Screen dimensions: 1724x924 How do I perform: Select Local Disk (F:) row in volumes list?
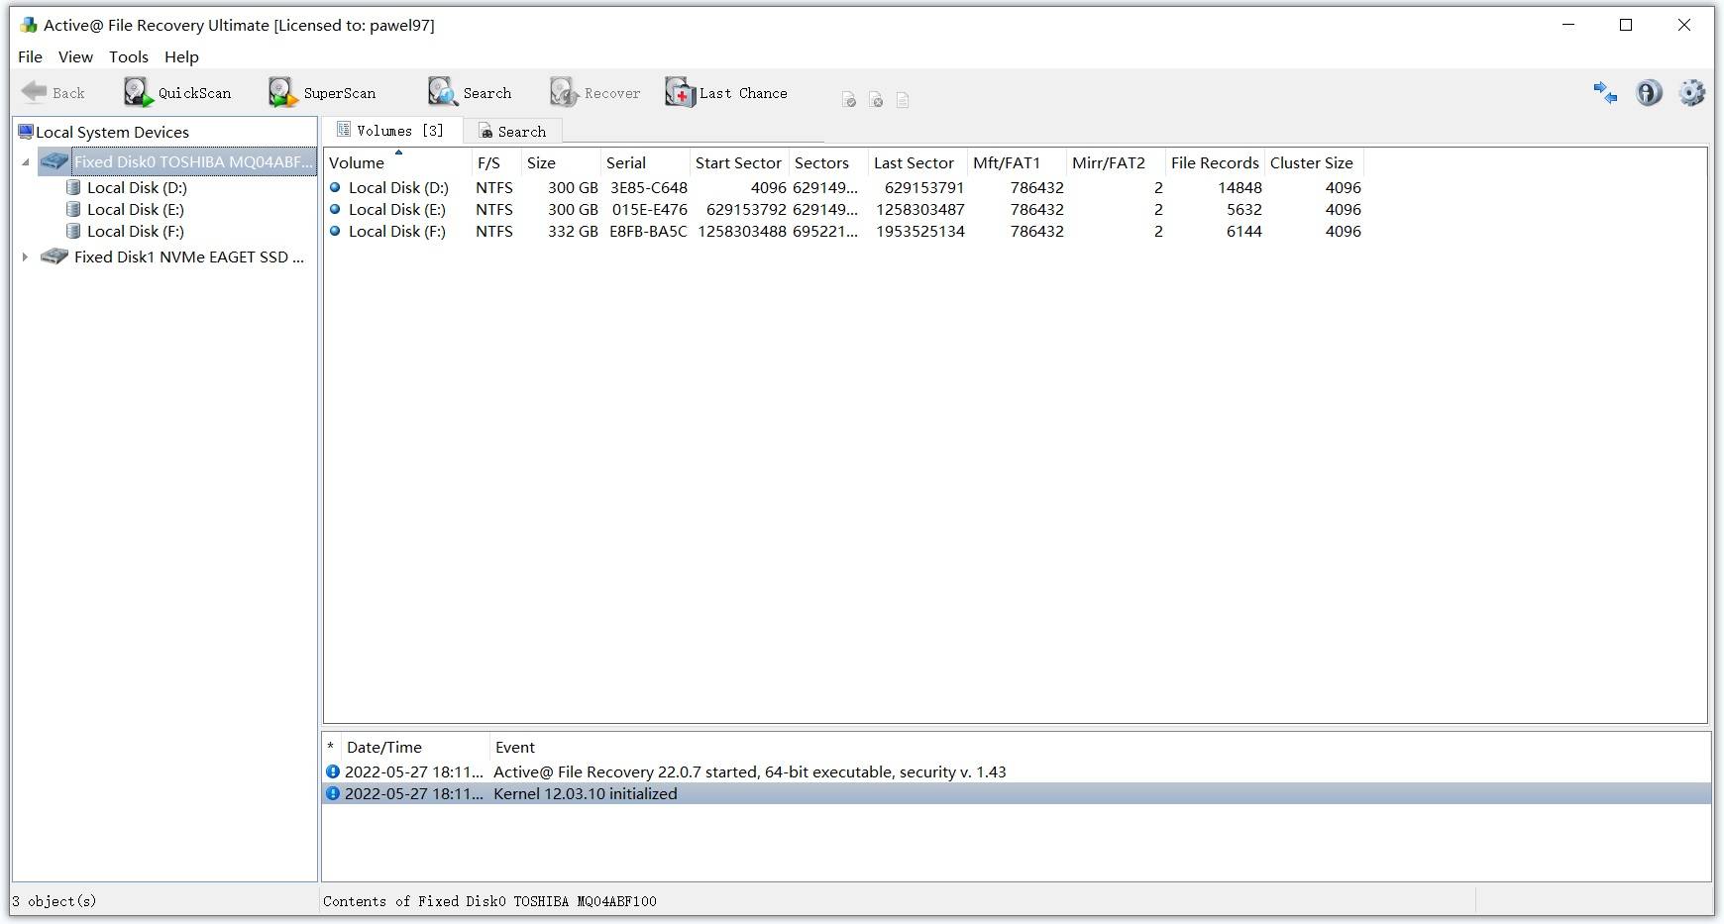844,232
